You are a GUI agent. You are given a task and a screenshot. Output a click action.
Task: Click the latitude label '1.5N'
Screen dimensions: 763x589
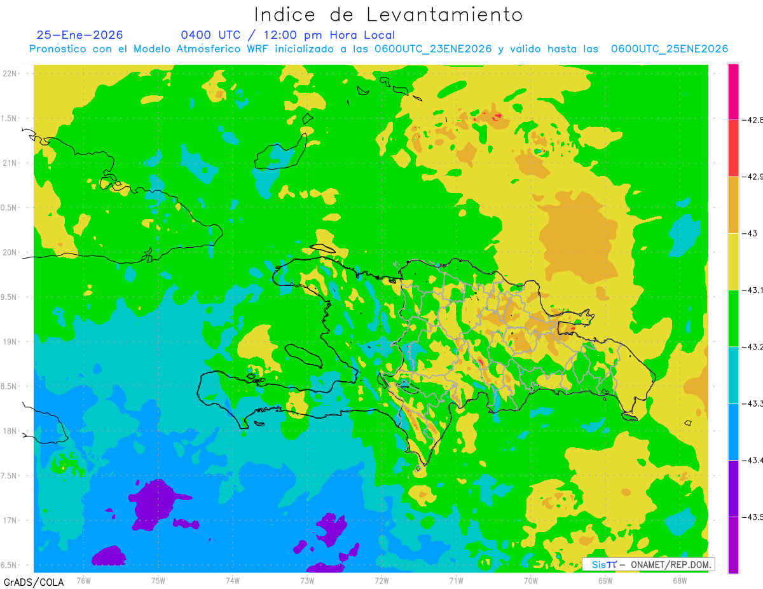coord(9,118)
